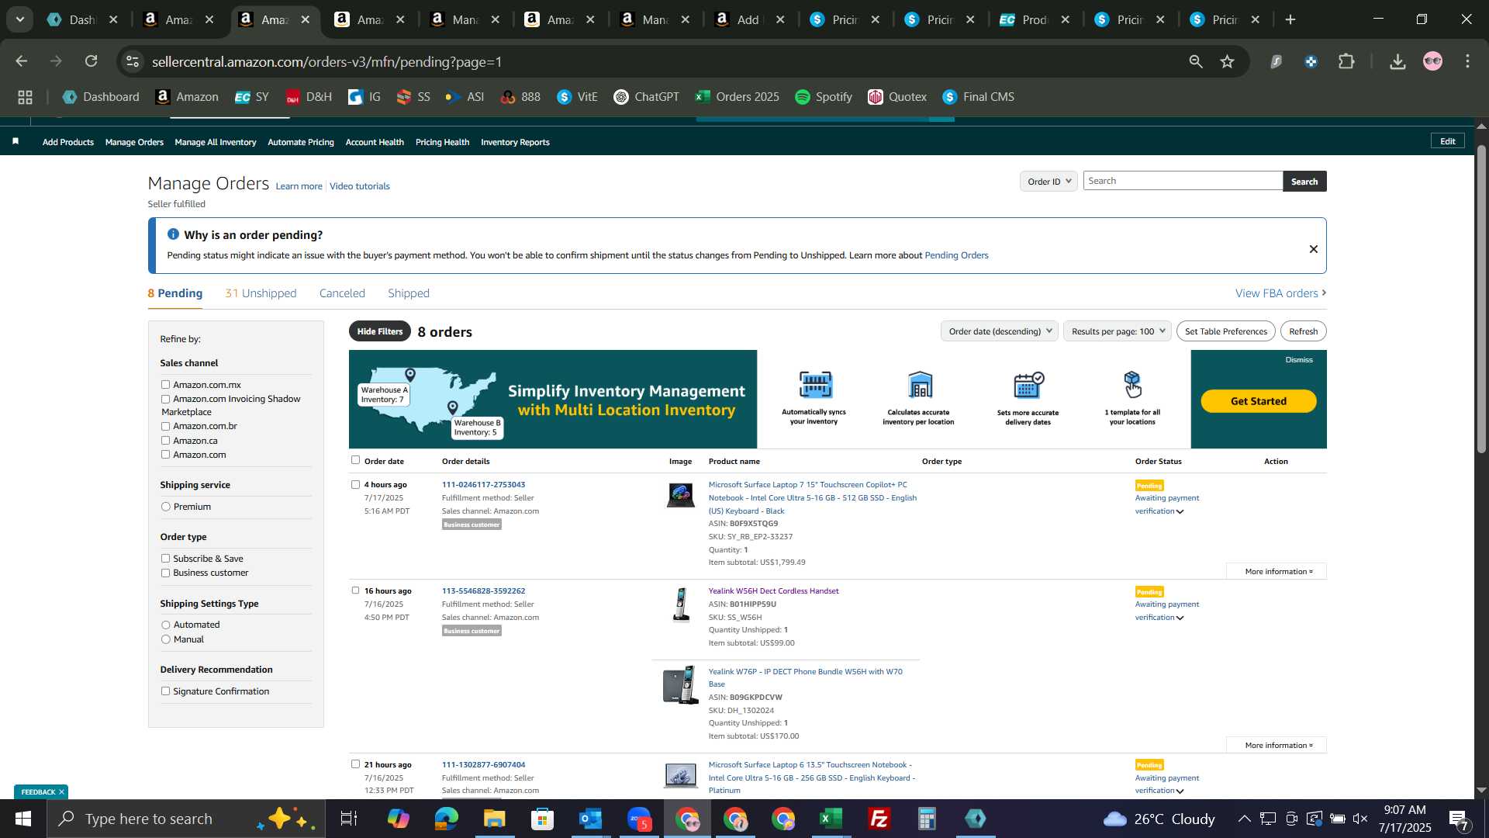The height and width of the screenshot is (838, 1489).
Task: Check the Signature Confirmation filter
Action: click(x=165, y=691)
